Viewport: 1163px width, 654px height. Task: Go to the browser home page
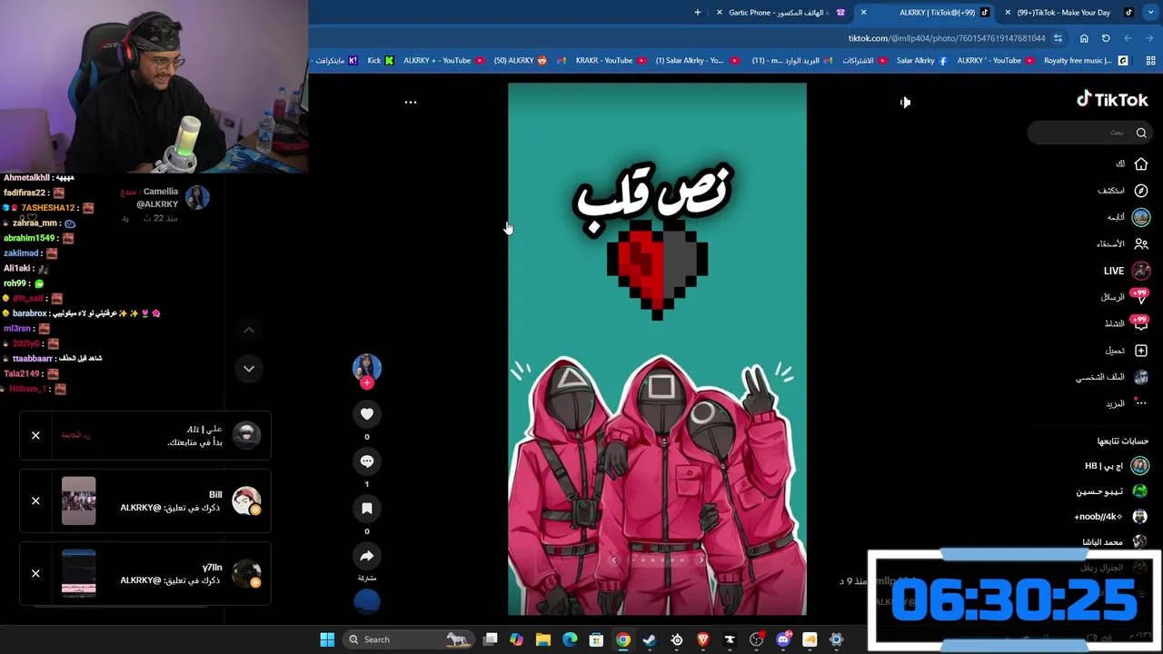(1084, 38)
